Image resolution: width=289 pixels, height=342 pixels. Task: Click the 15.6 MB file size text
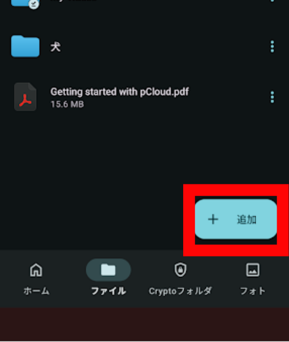click(x=67, y=104)
